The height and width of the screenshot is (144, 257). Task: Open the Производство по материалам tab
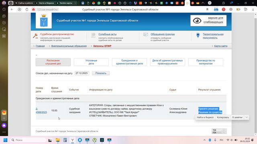206,62
